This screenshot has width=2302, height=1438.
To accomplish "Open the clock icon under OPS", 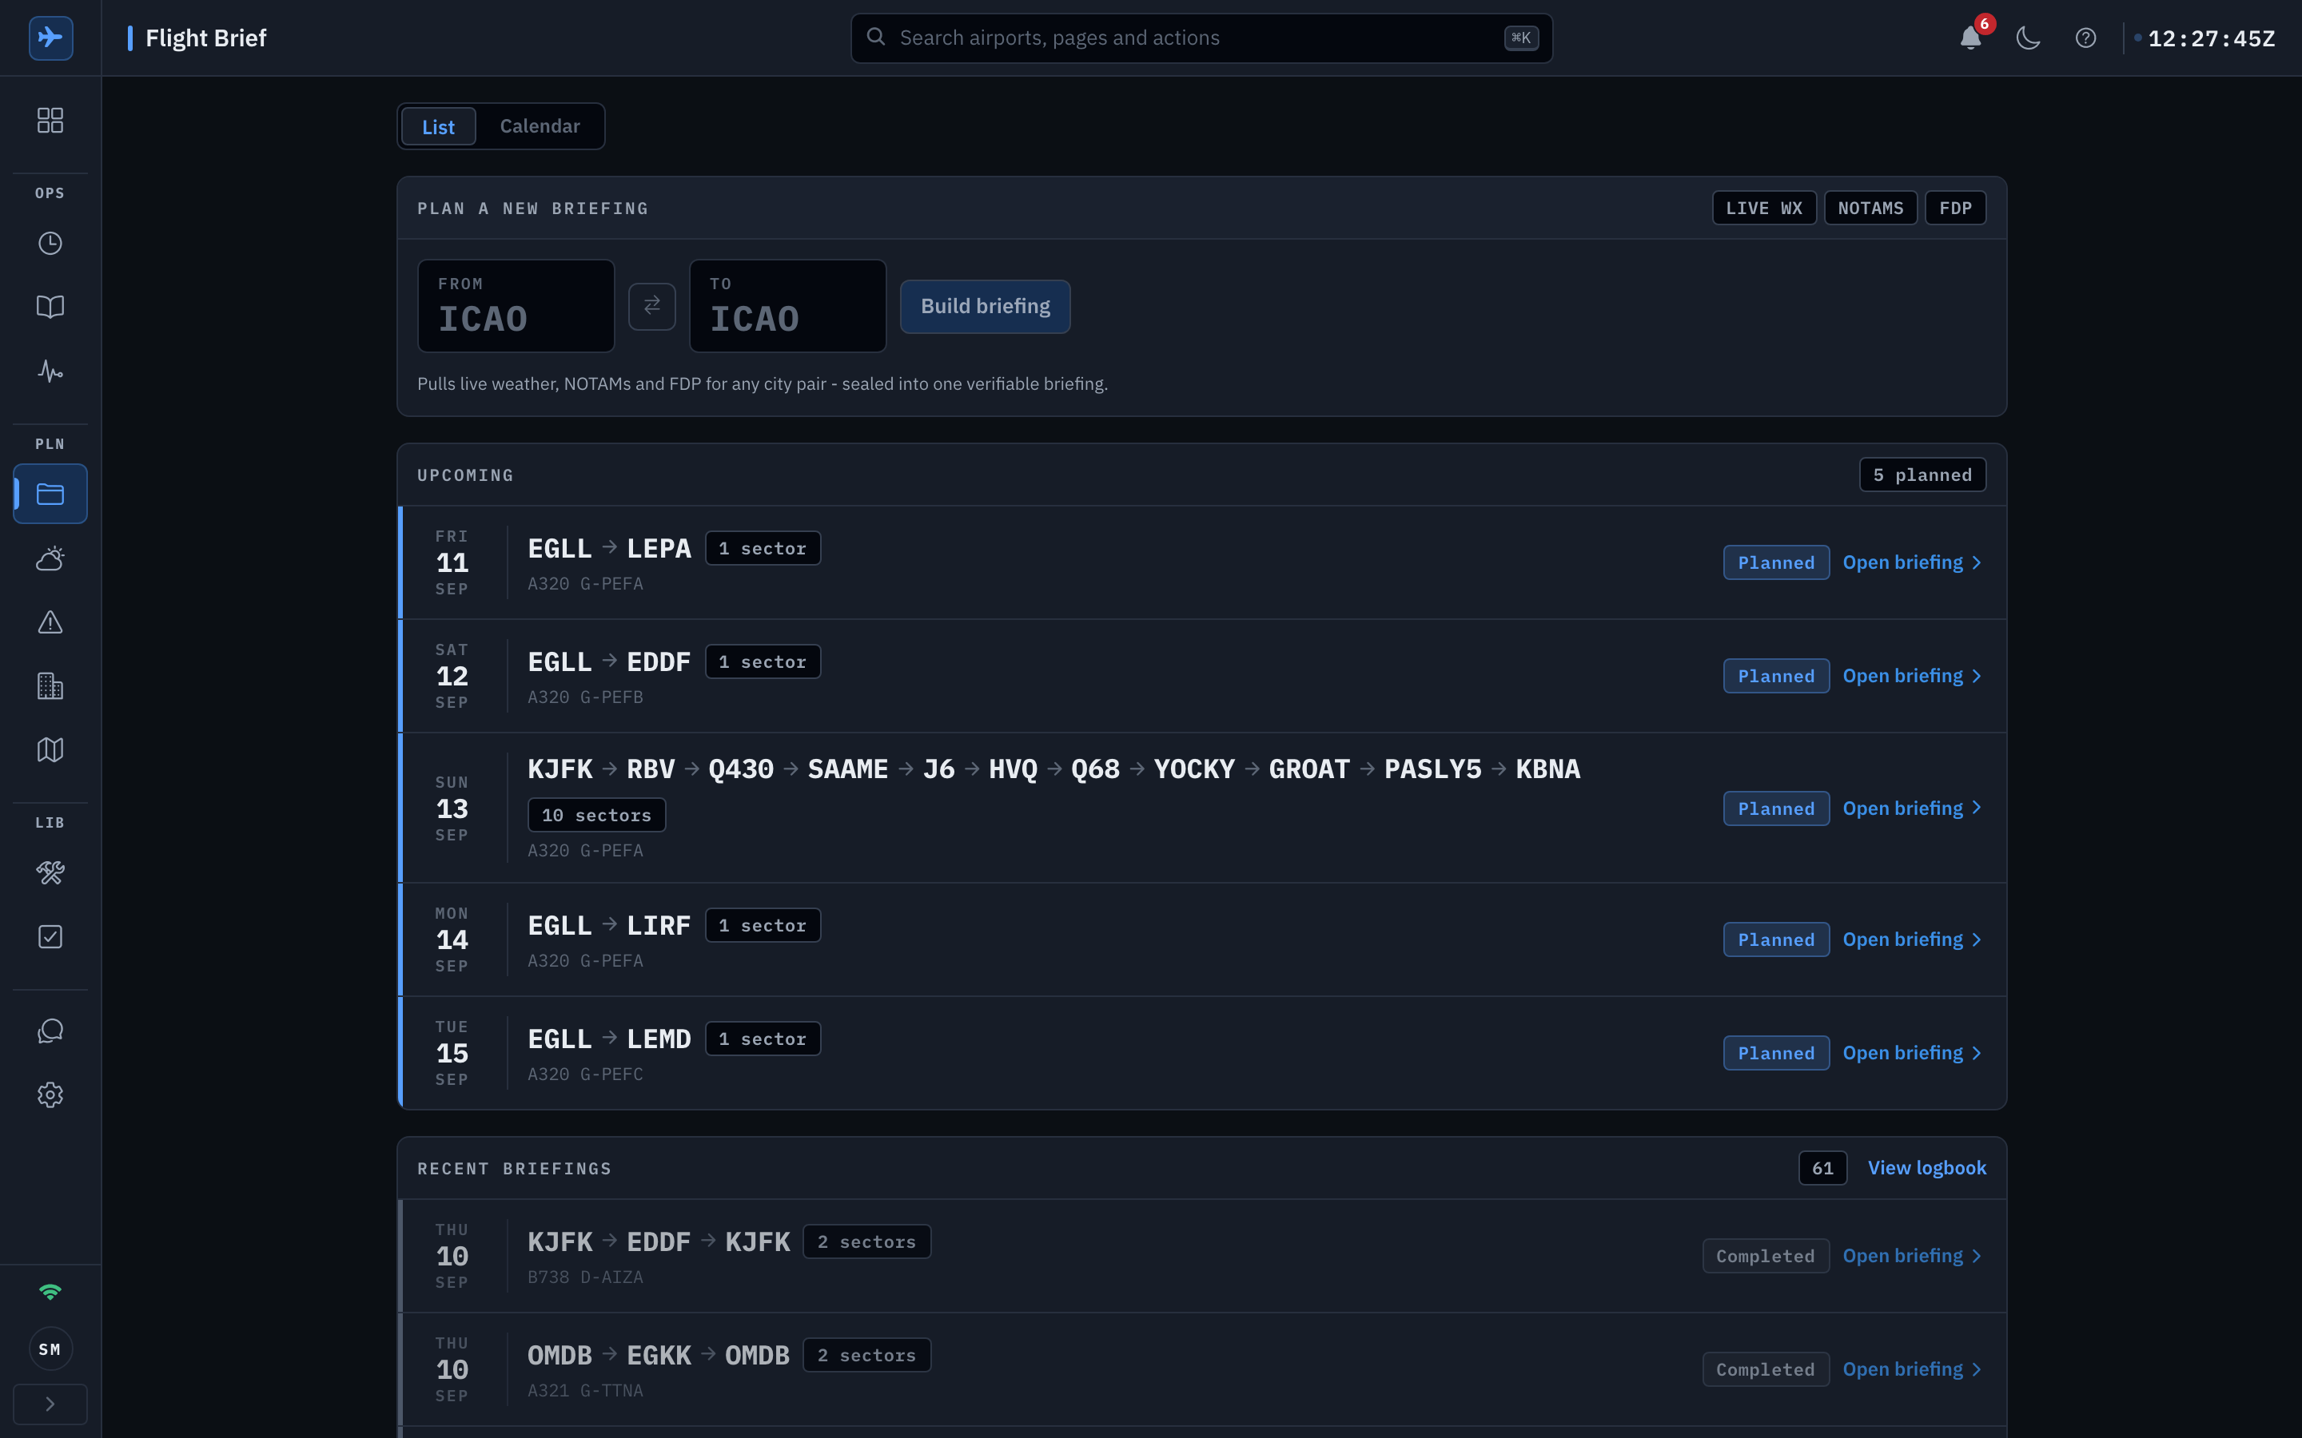I will click(x=50, y=244).
